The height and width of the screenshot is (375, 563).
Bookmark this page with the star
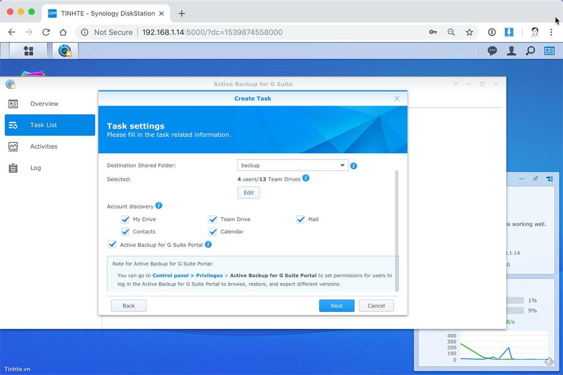coord(470,32)
